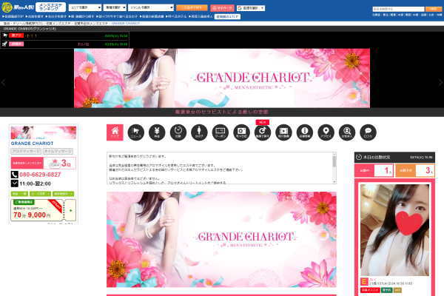Open the film strip video icon
Viewport: 444px width, 296px height.
(x=283, y=132)
